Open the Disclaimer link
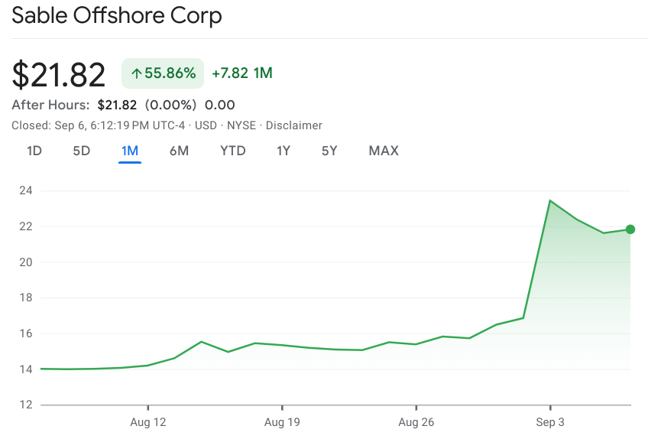648x439 pixels. click(294, 125)
